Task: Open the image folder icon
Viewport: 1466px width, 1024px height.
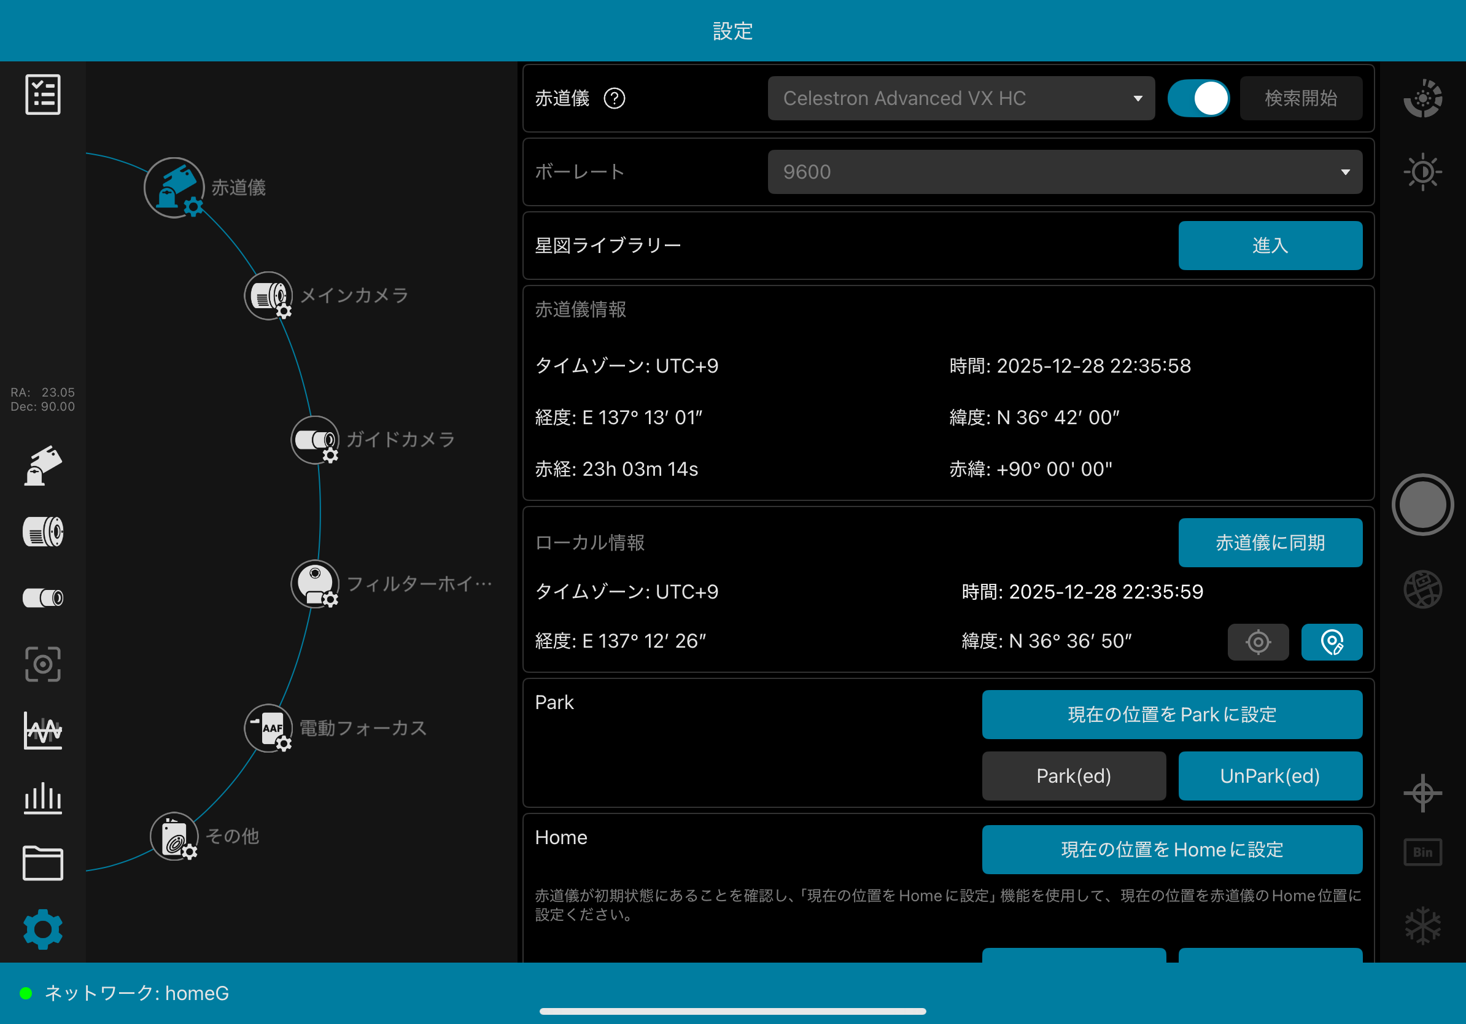Action: pyautogui.click(x=43, y=863)
